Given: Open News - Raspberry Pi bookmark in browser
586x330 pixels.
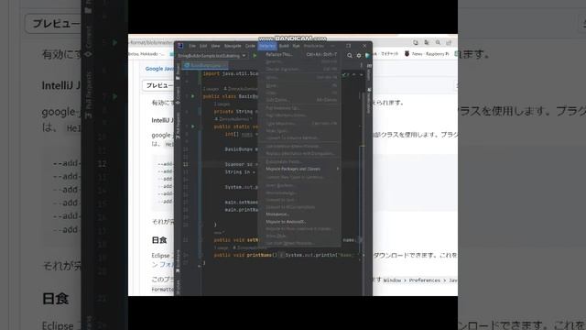Looking at the screenshot, I should click(427, 54).
